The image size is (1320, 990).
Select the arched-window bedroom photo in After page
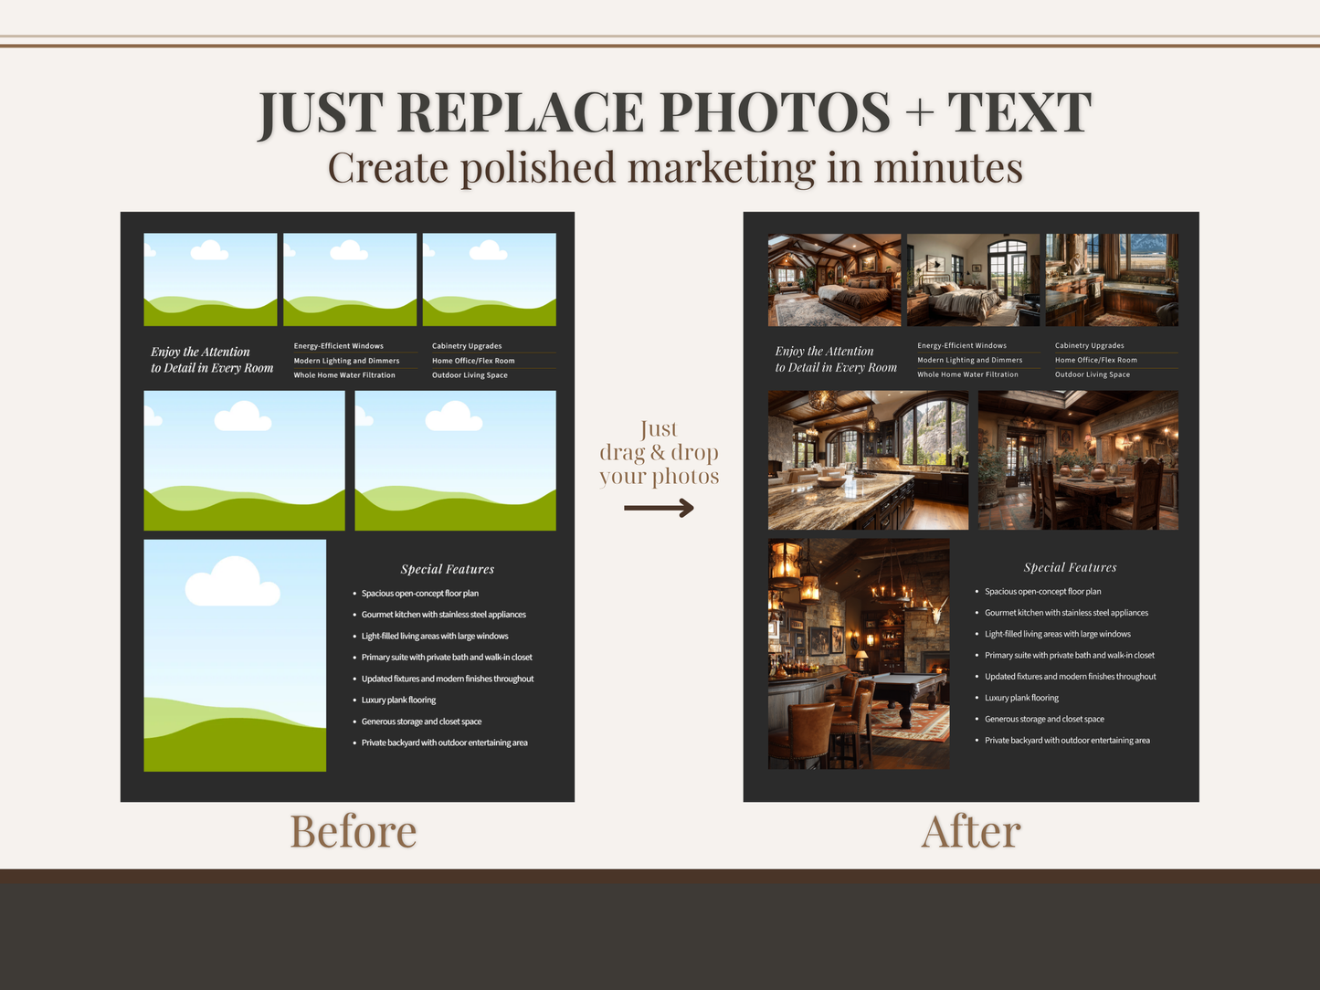(974, 279)
